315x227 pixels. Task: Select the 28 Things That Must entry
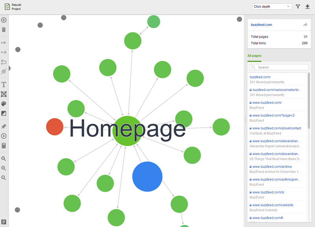point(277,156)
